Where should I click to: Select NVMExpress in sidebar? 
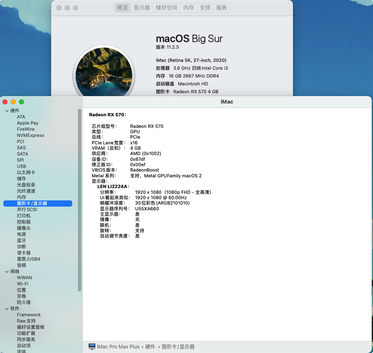coord(31,135)
